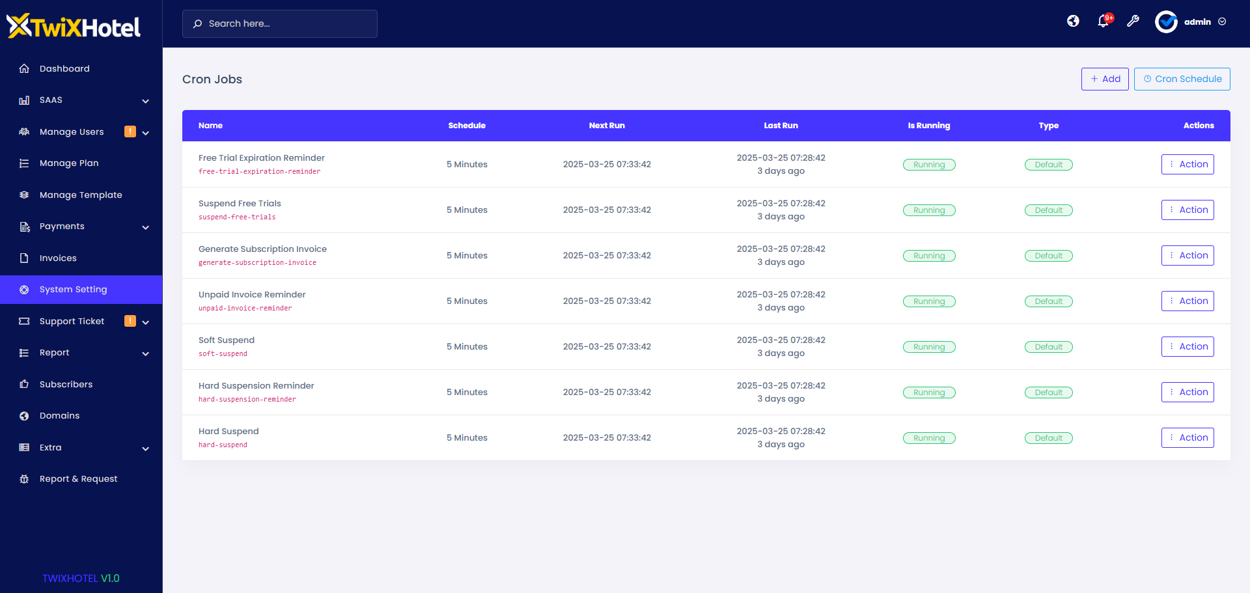
Task: Select the Dashboard home icon
Action: click(x=24, y=68)
